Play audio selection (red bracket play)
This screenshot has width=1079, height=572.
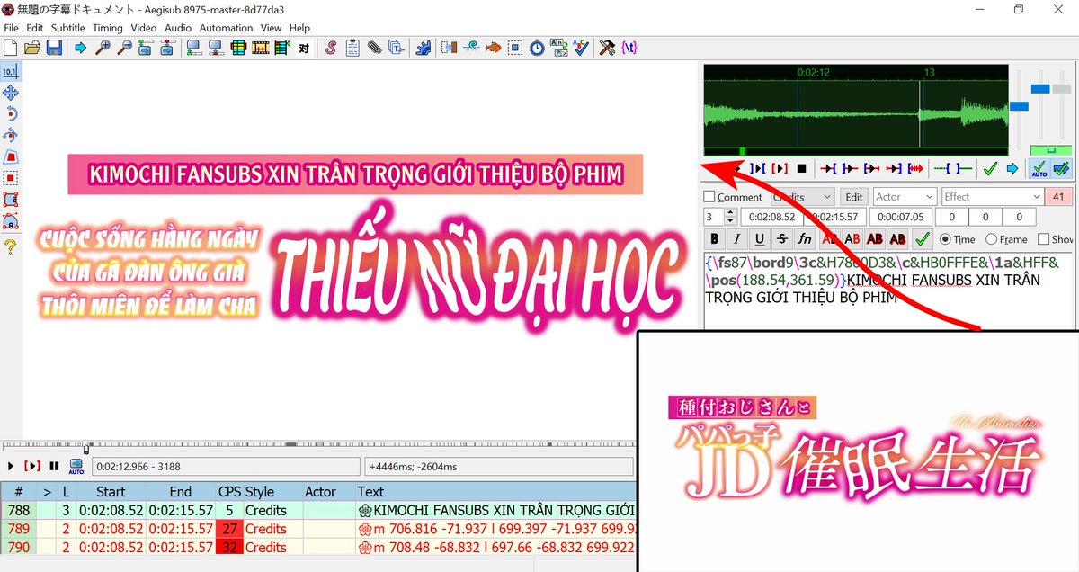tap(780, 167)
